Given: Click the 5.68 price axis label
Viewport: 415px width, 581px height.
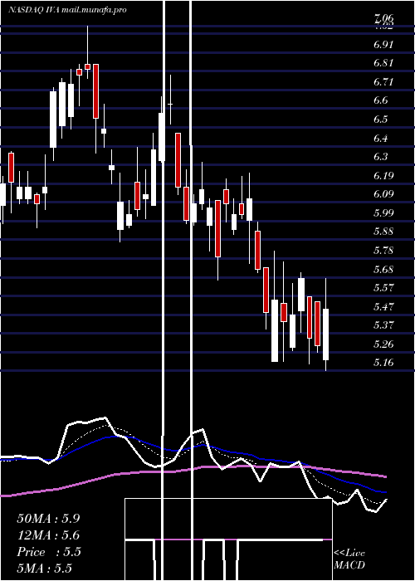Looking at the screenshot, I should (383, 270).
